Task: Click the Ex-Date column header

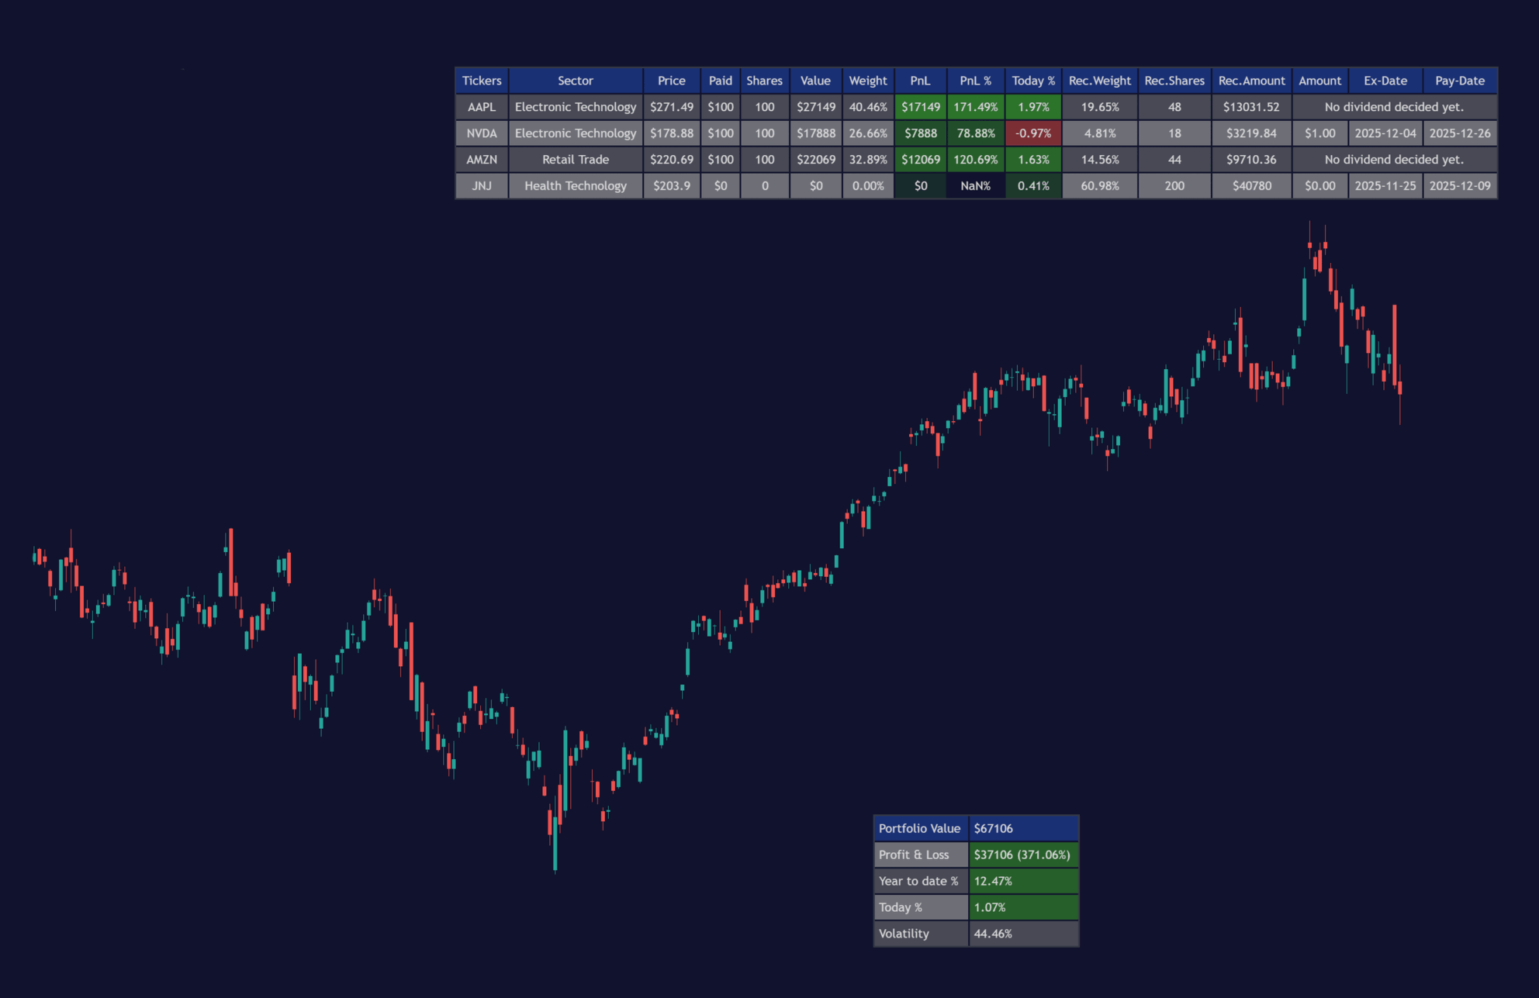Action: (x=1385, y=81)
